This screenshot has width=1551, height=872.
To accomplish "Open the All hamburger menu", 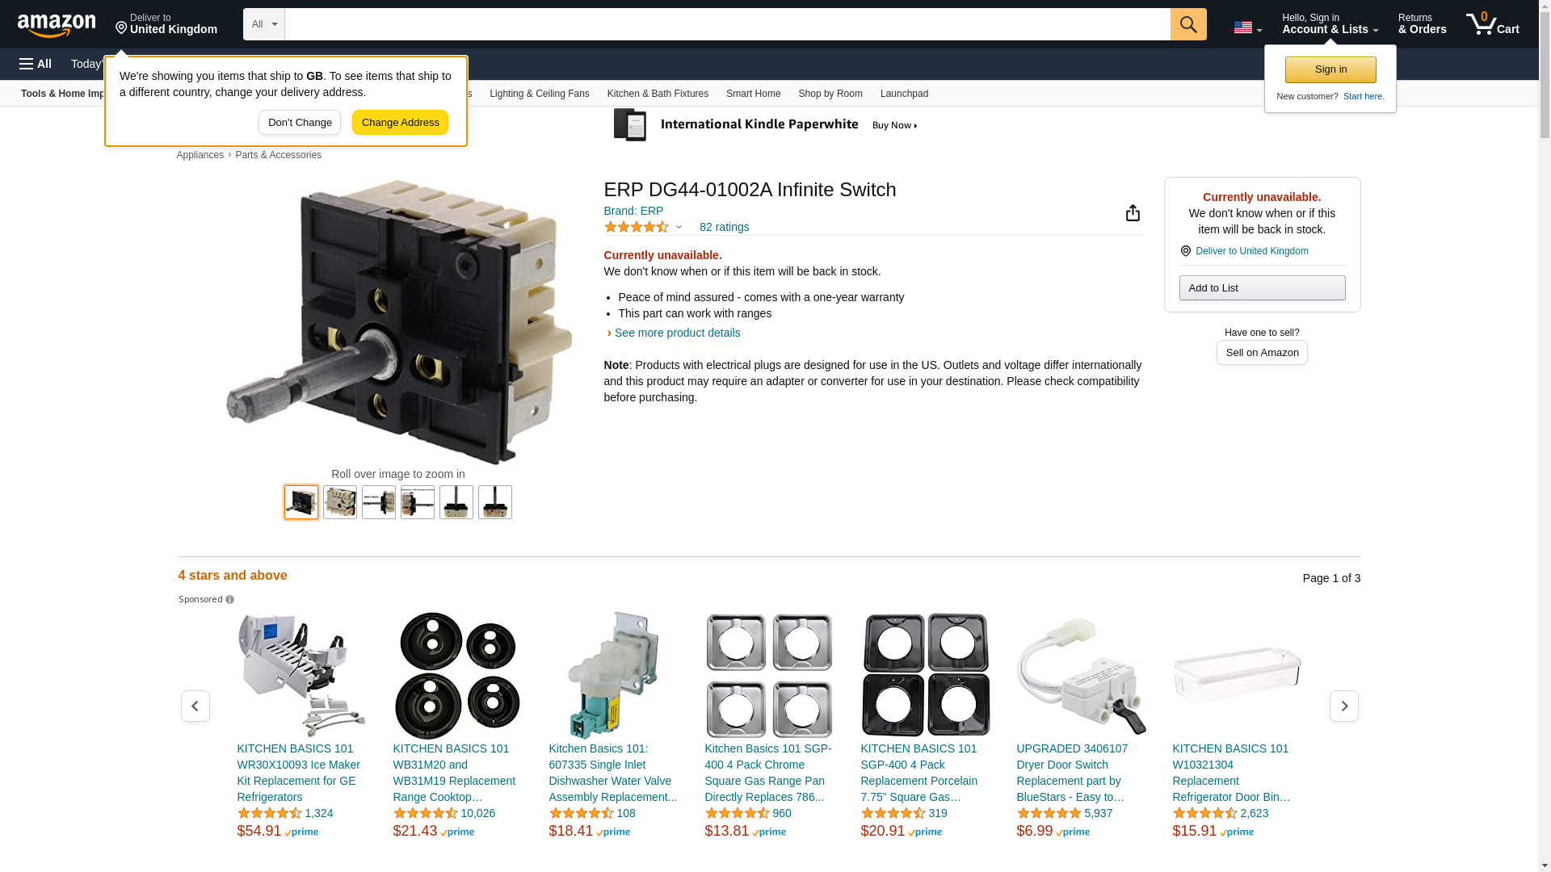I will pos(36,64).
